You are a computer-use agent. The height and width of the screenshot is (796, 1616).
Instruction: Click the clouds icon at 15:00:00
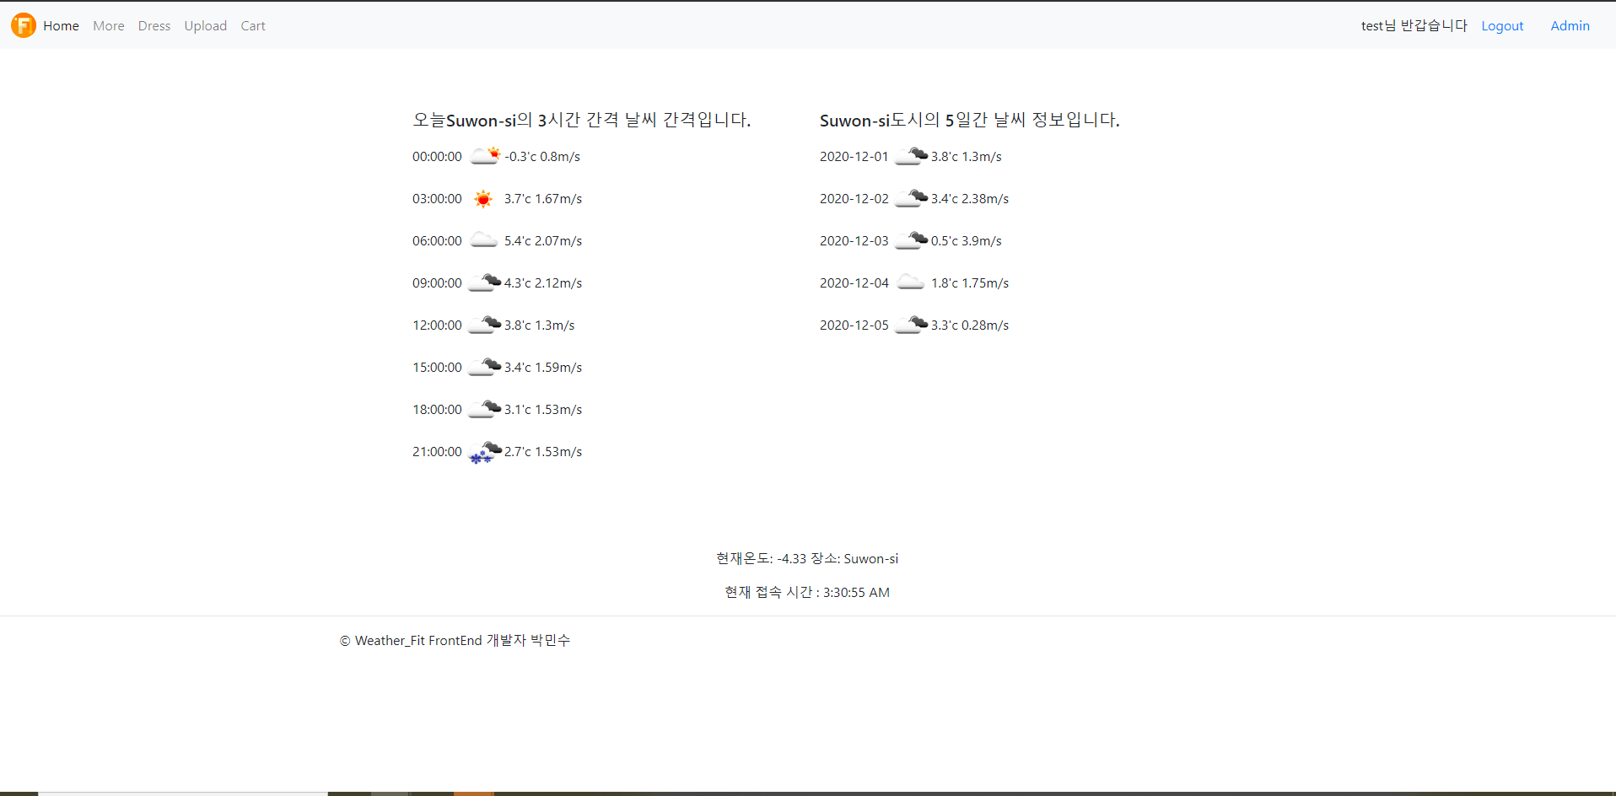click(x=482, y=366)
